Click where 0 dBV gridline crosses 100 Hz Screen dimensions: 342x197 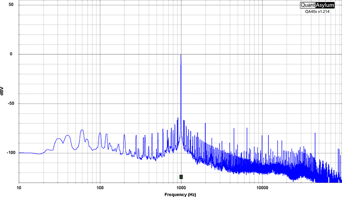point(100,54)
